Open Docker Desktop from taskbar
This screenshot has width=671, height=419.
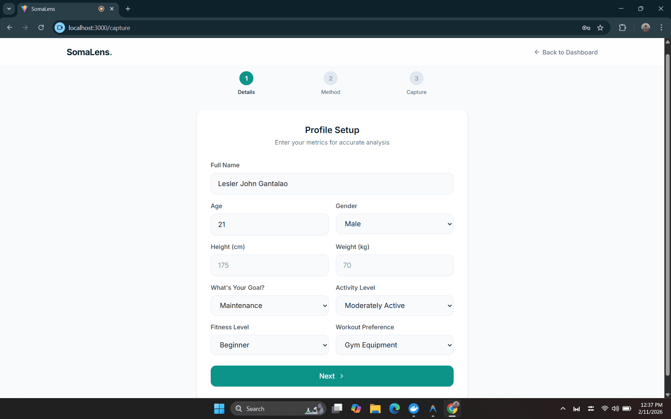click(x=413, y=409)
